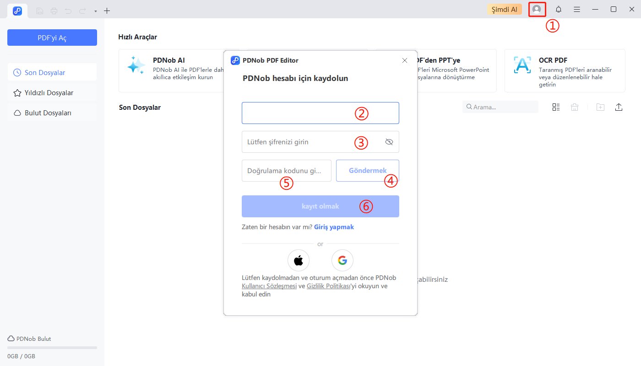
Task: Add a new tab with plus icon
Action: click(107, 11)
